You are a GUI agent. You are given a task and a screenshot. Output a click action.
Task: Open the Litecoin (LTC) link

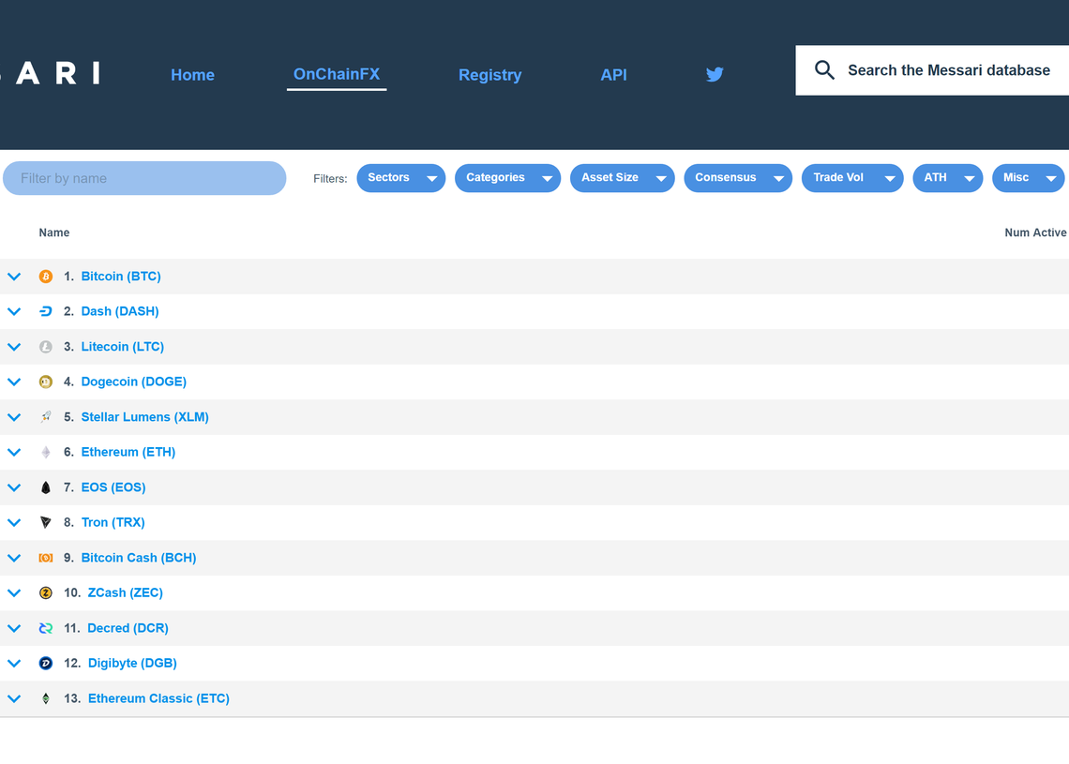click(x=123, y=347)
